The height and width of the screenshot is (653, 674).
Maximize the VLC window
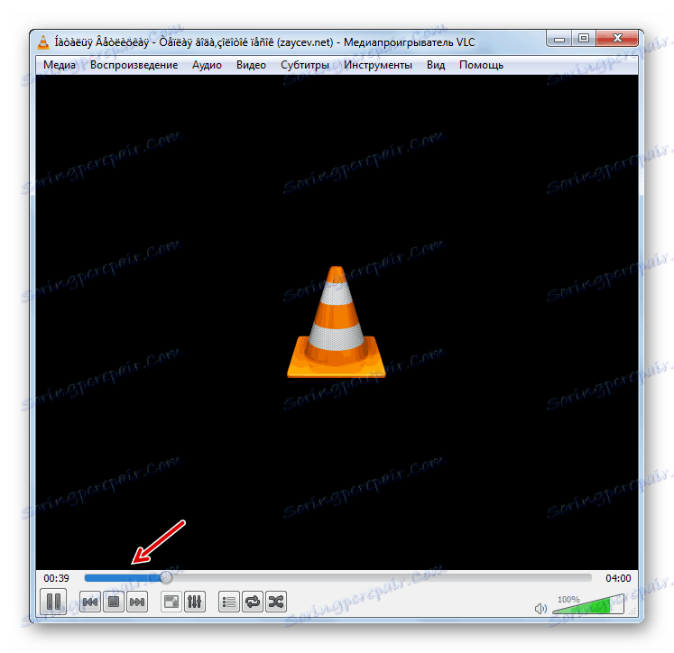(x=583, y=39)
